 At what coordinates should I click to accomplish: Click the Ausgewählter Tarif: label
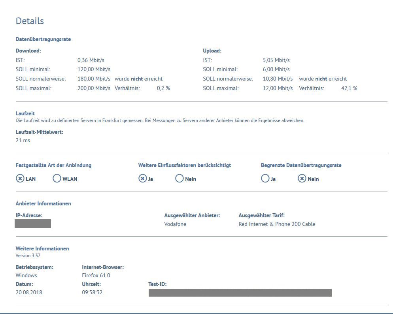click(261, 215)
